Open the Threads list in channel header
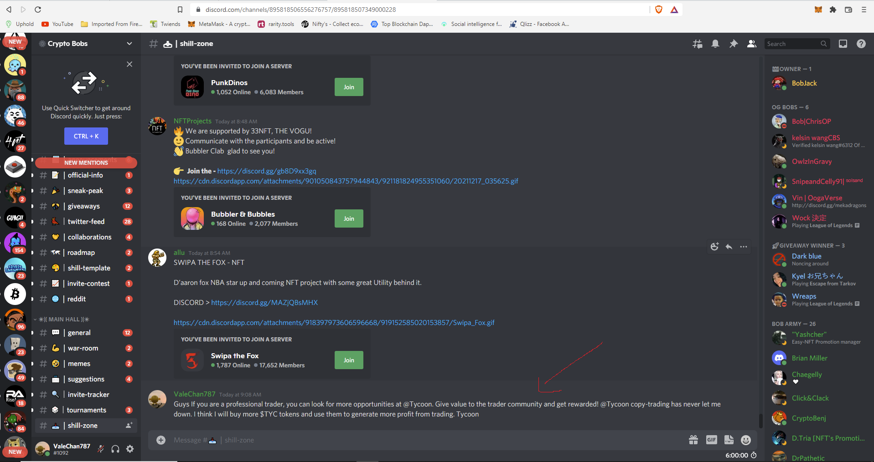This screenshot has height=462, width=874. [697, 44]
